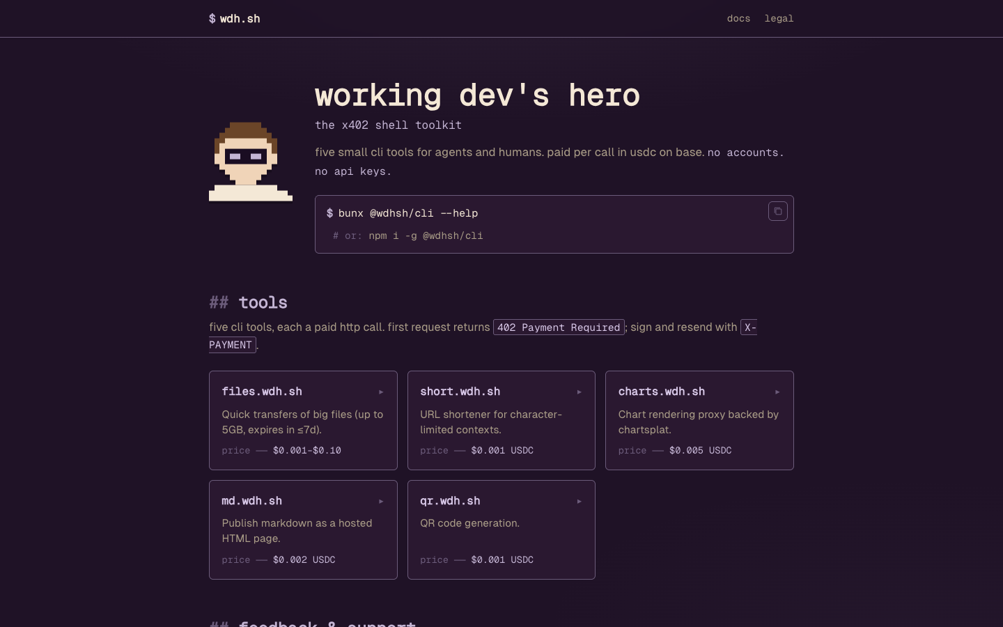
Task: Select the npm i -g @wdhsh/cli text
Action: 426,236
